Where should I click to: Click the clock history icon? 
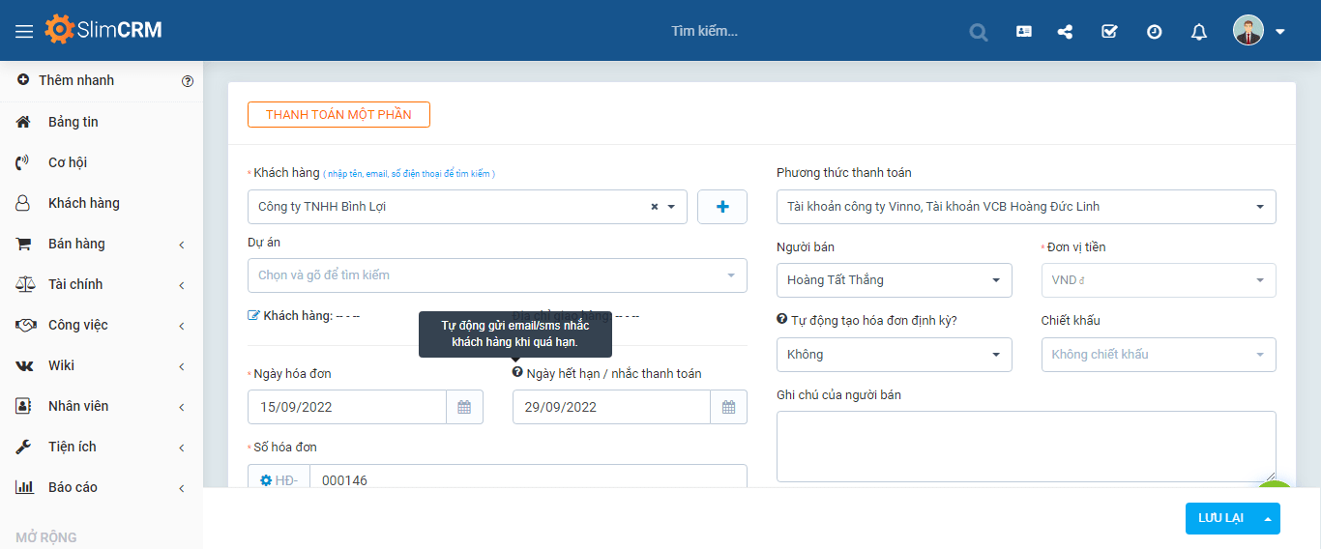click(x=1154, y=31)
